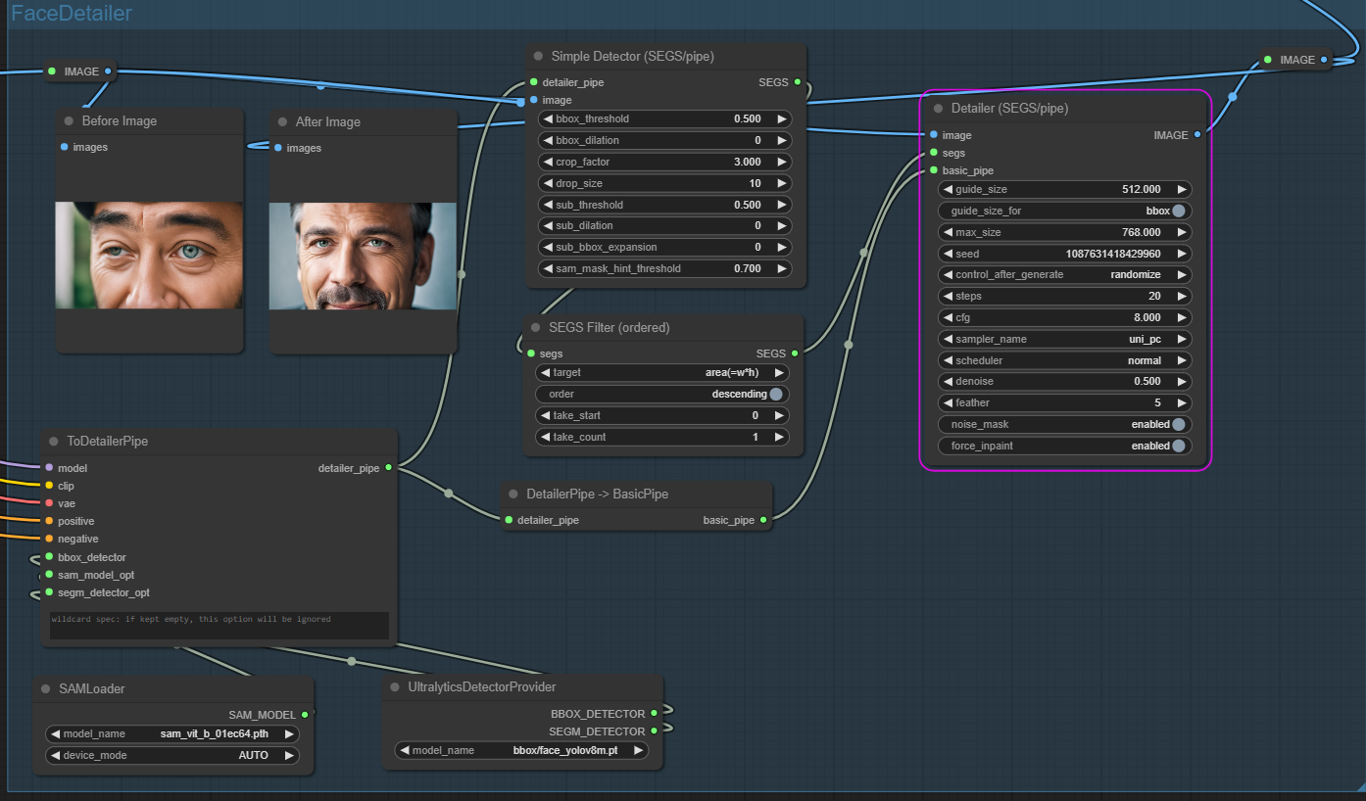Increase bbox_threshold with its right arrow
The image size is (1366, 801).
tap(781, 118)
